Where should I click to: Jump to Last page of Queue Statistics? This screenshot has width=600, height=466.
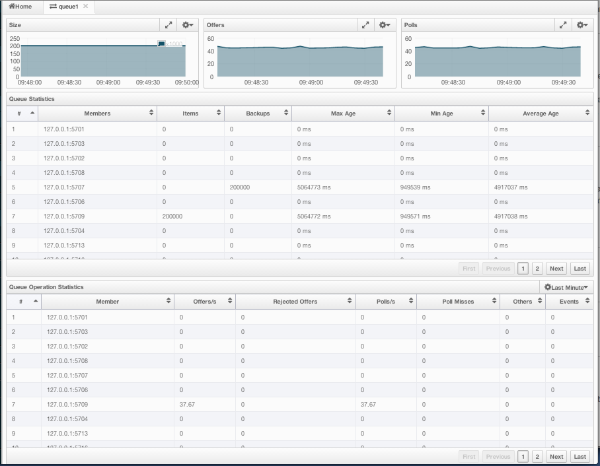point(580,269)
